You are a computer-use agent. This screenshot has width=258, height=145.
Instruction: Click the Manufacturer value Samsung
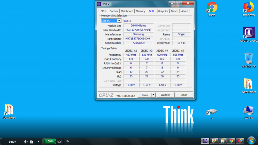point(138,34)
